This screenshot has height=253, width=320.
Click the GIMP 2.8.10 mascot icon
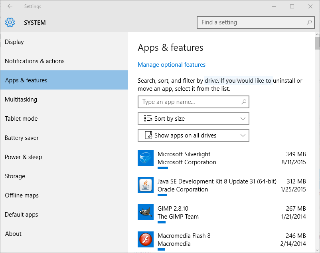click(146, 212)
